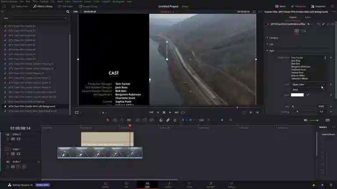337x189 pixels.
Task: Open the Mixer panel
Action: pos(280,7)
